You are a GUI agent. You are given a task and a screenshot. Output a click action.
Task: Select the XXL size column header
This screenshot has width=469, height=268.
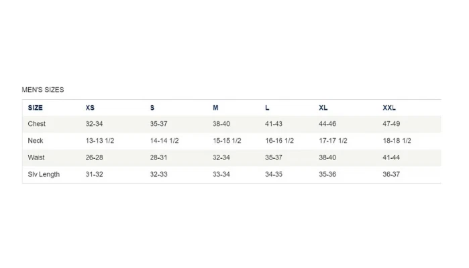389,108
